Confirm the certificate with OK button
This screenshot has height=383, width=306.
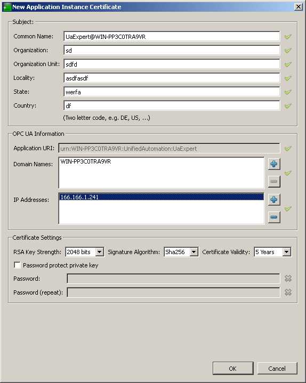pyautogui.click(x=233, y=368)
